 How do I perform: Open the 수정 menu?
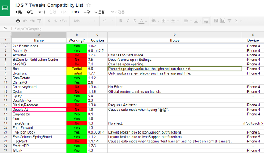point(30,12)
